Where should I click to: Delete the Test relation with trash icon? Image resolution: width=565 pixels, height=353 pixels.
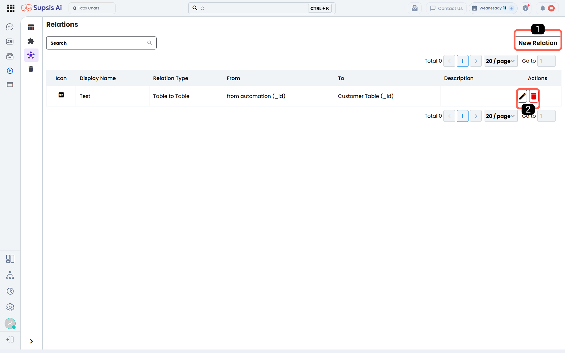534,96
